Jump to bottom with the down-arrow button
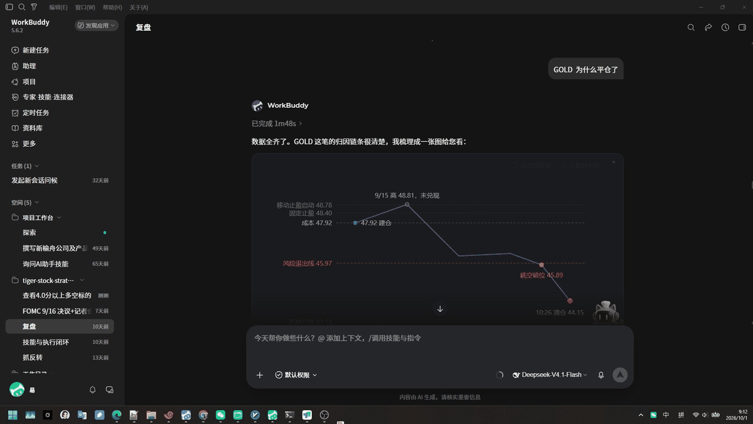The width and height of the screenshot is (753, 424). point(440,309)
